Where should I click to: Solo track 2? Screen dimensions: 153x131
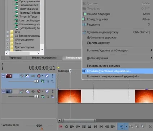click(x=53, y=91)
